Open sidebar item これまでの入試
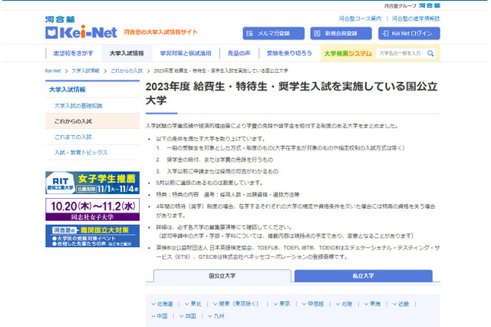Screen dimensions: 491x327 [92, 137]
